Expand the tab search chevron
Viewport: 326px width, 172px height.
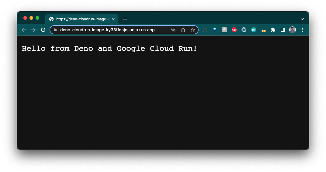(x=302, y=19)
